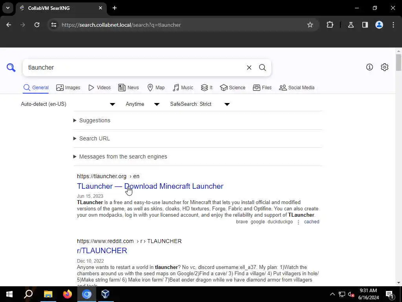Open the three-dot options beside cached
402x302 pixels.
[298, 222]
